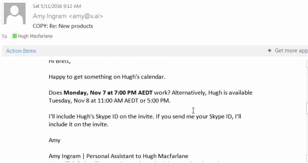Click the bold text Monday, Nov 7 at 7:00 PM AEDT

[x=108, y=93]
